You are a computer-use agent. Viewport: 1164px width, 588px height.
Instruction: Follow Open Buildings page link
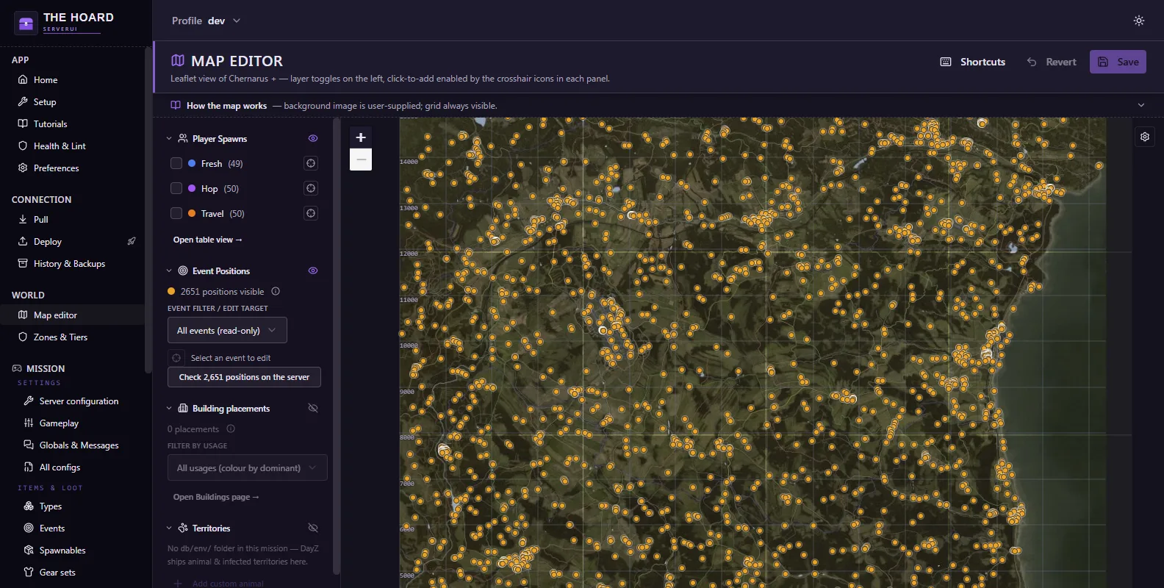[216, 497]
